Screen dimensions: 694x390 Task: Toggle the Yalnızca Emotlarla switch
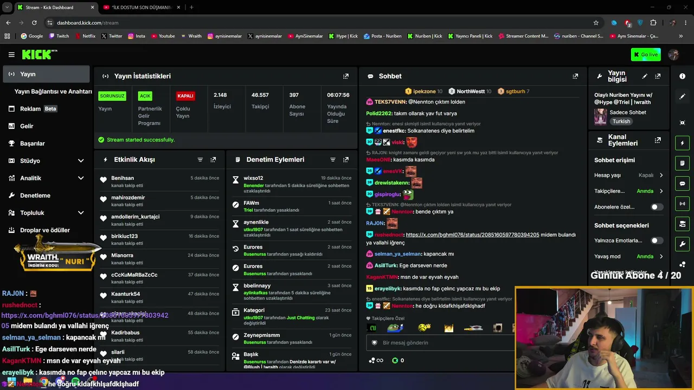point(656,240)
